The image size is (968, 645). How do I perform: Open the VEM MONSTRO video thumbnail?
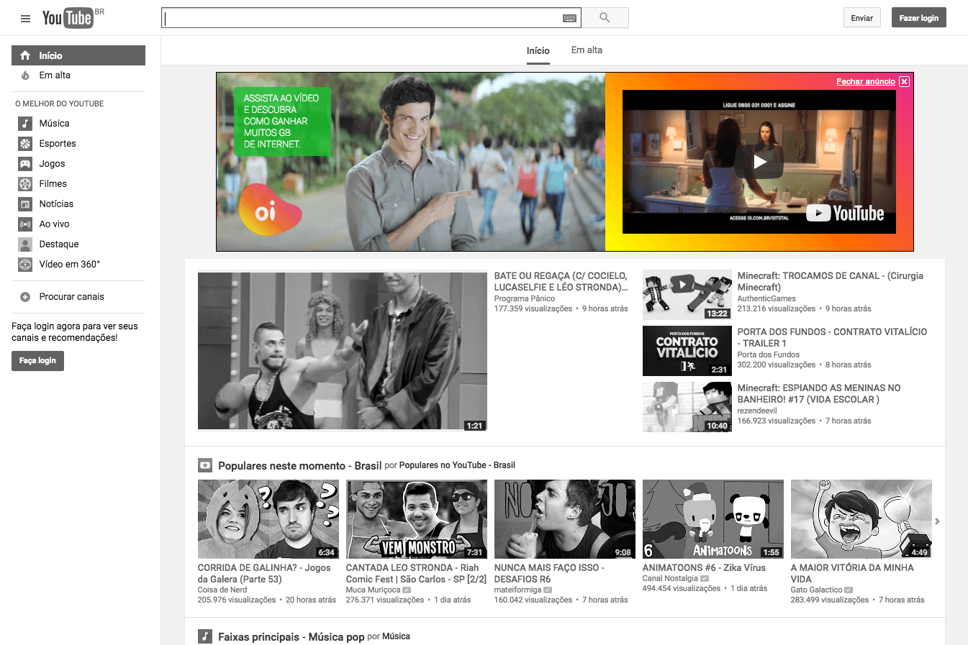(x=417, y=519)
